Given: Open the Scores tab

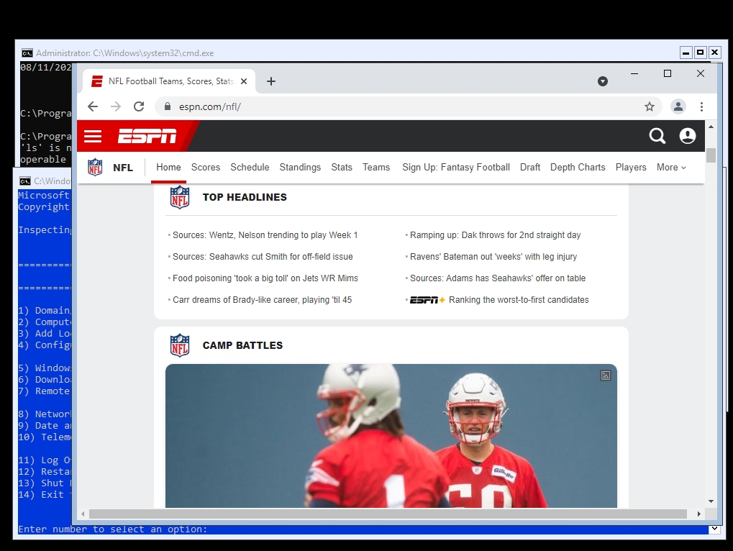Looking at the screenshot, I should click(x=206, y=168).
